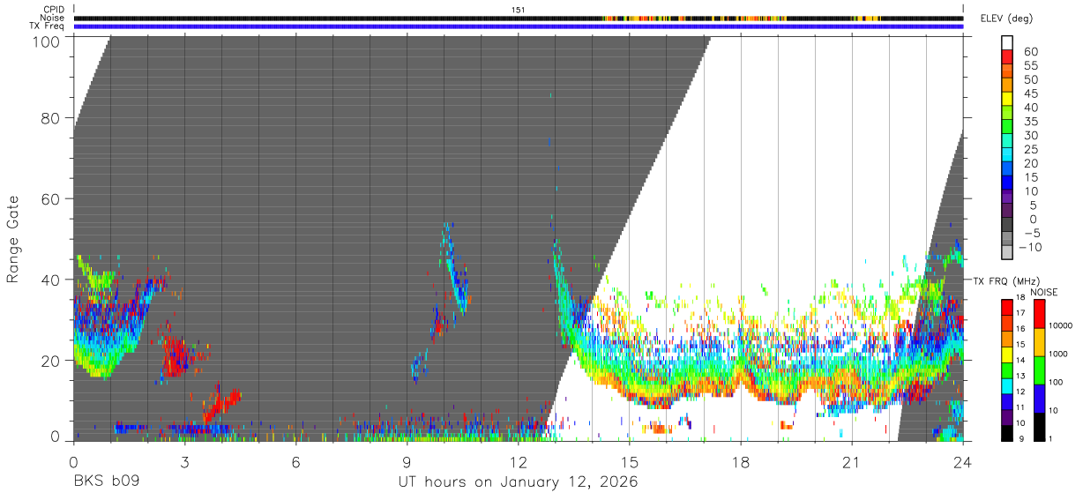Viewport: 1083px width, 500px height.
Task: Click the Noise indicator bar
Action: click(519, 18)
